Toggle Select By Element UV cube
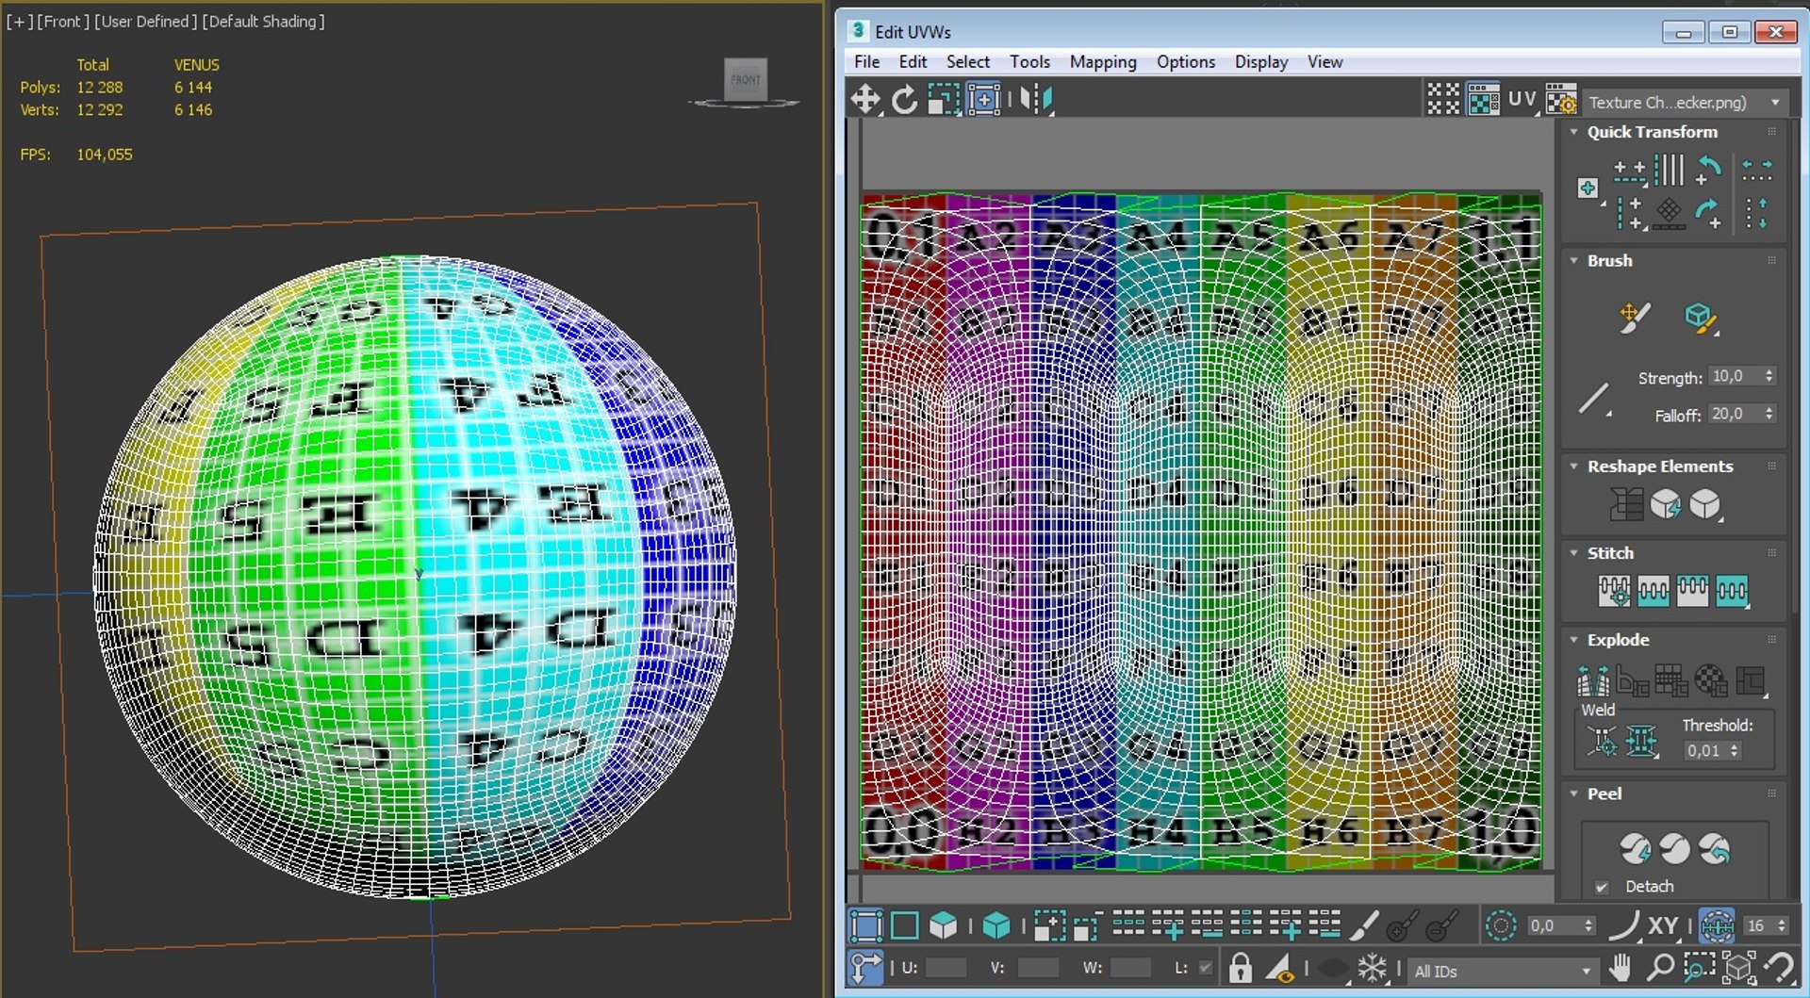The width and height of the screenshot is (1810, 998). pos(996,925)
